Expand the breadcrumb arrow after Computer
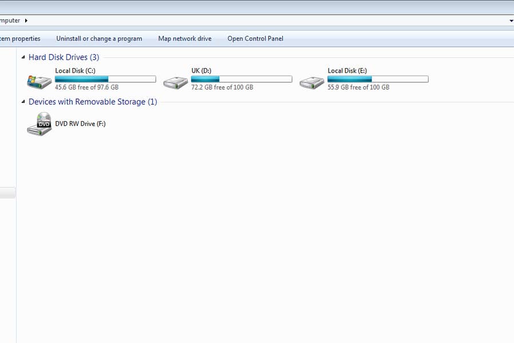Screen dimensions: 514x343 point(26,21)
